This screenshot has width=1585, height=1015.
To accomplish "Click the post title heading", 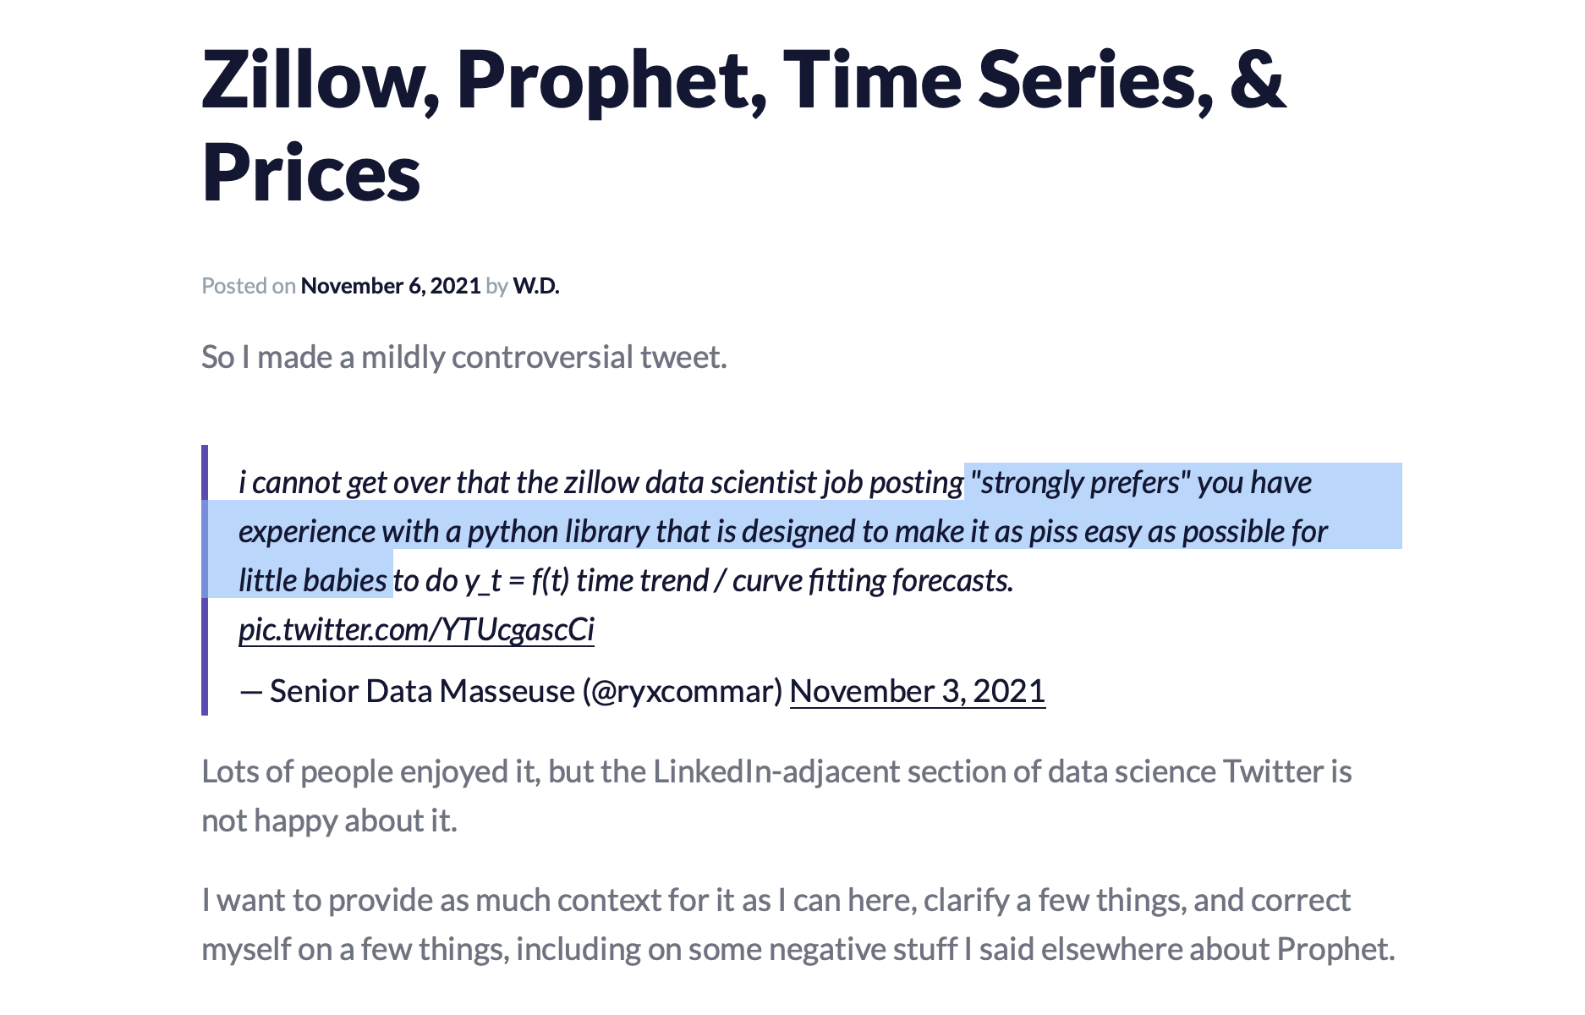I will 744,125.
